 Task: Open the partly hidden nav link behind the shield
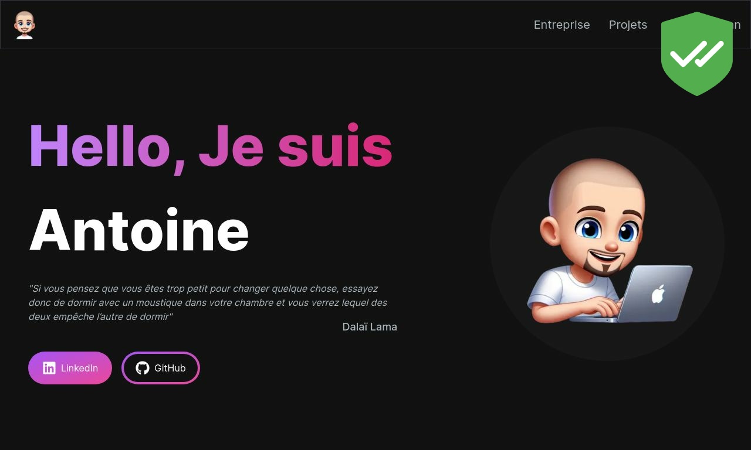tap(737, 25)
